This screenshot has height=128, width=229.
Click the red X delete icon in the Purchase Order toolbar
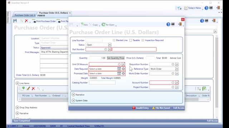(26, 21)
